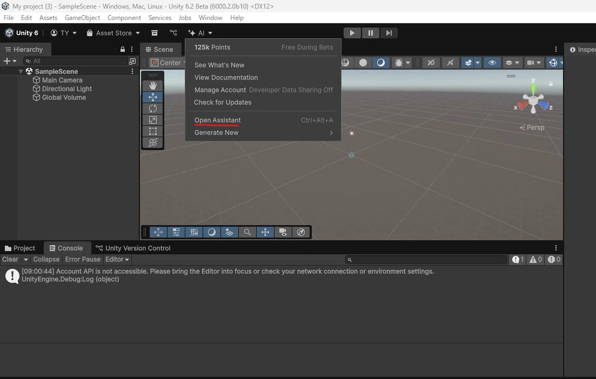Click the transform-handles overlay icon
This screenshot has height=379, width=596.
pos(265,232)
